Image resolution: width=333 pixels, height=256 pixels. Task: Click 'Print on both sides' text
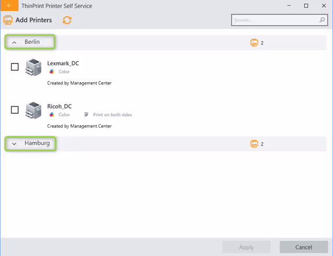point(112,114)
